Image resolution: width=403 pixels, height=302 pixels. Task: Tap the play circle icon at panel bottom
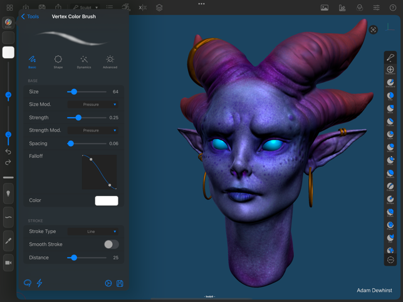click(x=108, y=283)
